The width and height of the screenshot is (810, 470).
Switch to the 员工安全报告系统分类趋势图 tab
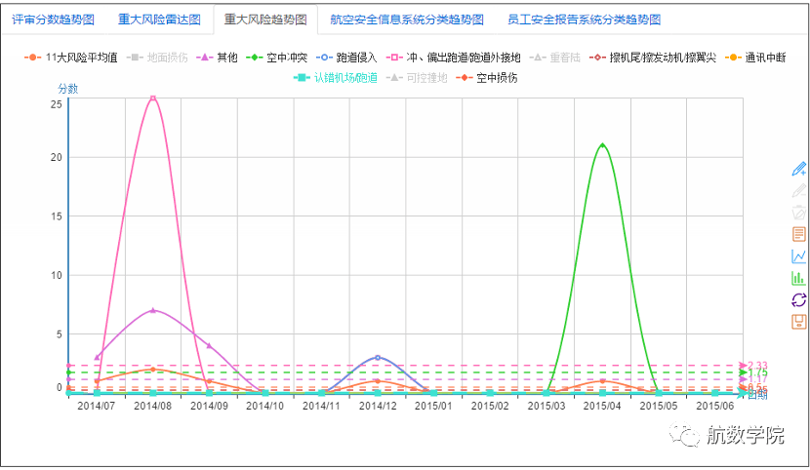tap(585, 20)
